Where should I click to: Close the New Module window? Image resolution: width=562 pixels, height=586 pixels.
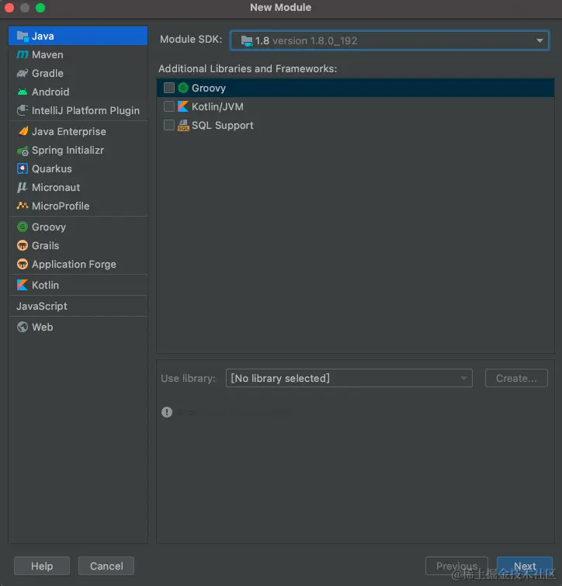(9, 8)
